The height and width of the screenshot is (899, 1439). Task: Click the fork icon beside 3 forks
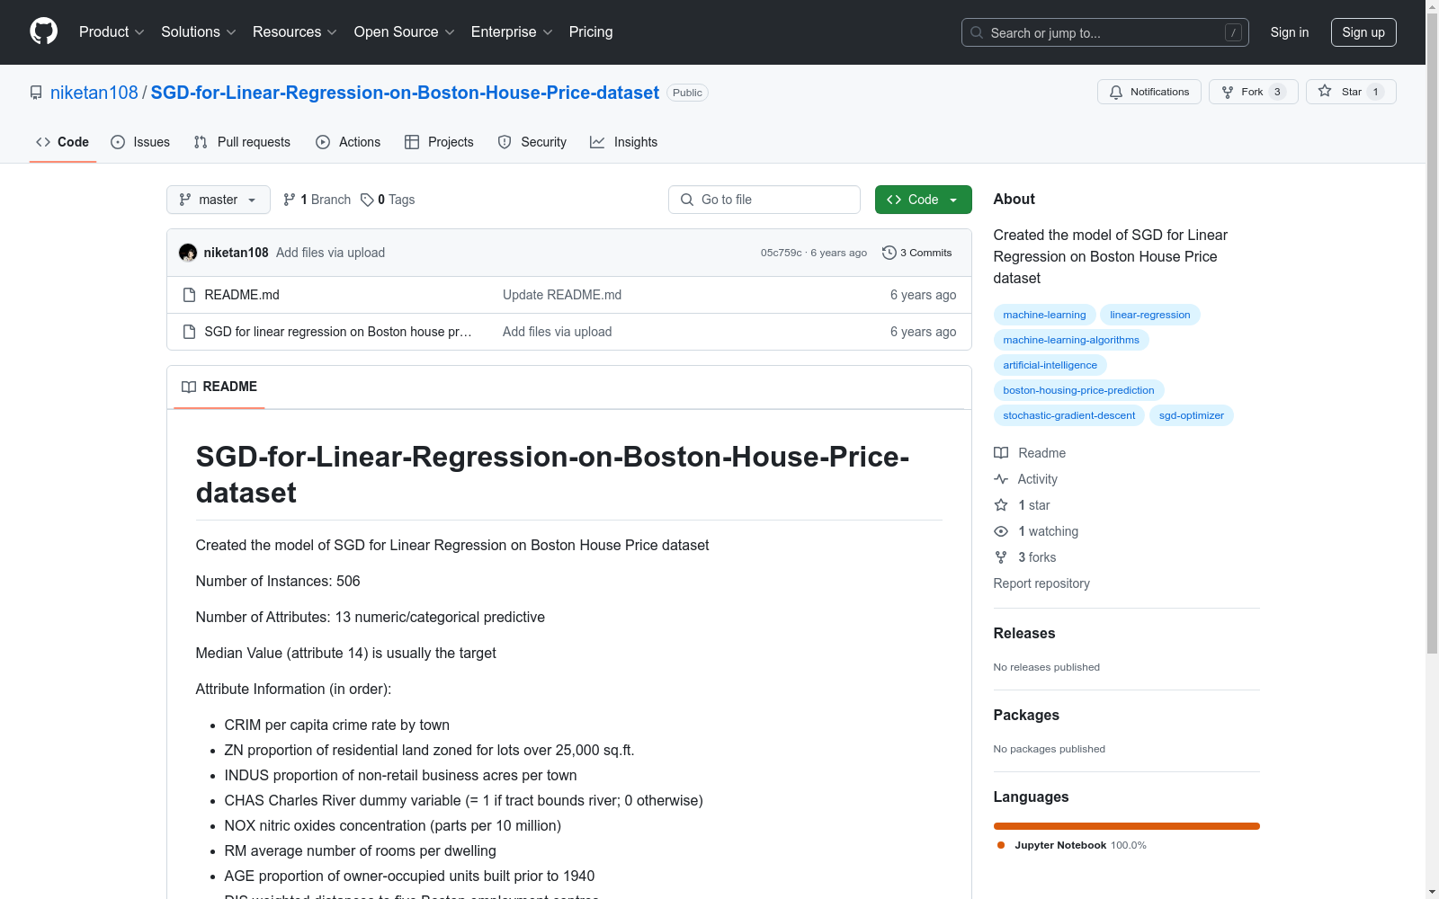point(1001,557)
